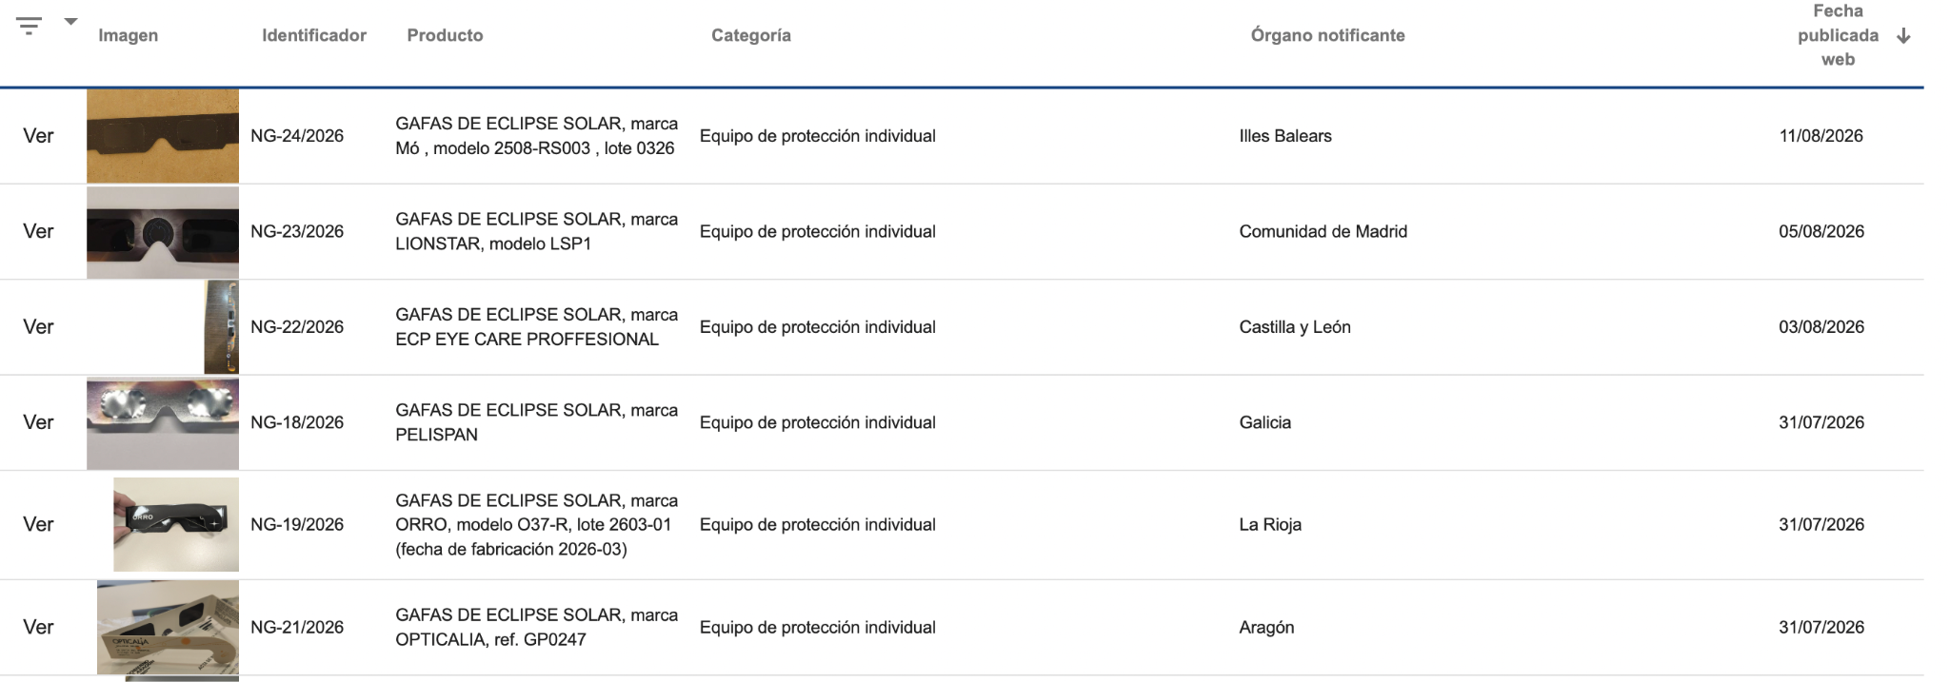Screen dimensions: 1950x682
Task: Open Ver link for ORRO glasses
Action: coord(38,524)
